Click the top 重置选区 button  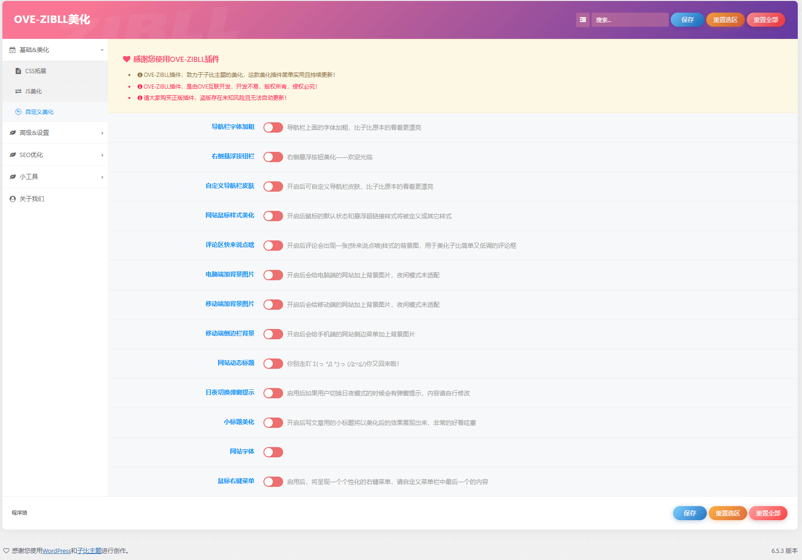coord(725,20)
